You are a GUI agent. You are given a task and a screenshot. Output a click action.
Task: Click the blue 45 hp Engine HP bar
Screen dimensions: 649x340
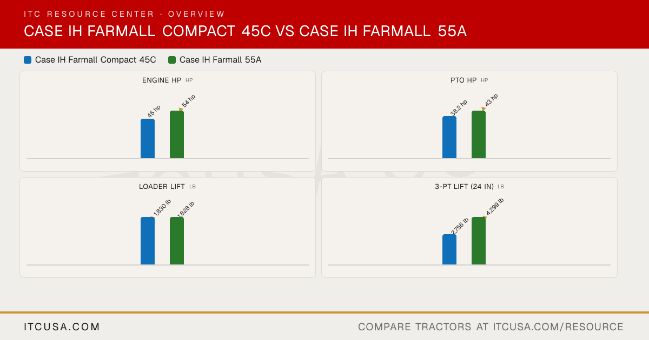click(x=148, y=139)
